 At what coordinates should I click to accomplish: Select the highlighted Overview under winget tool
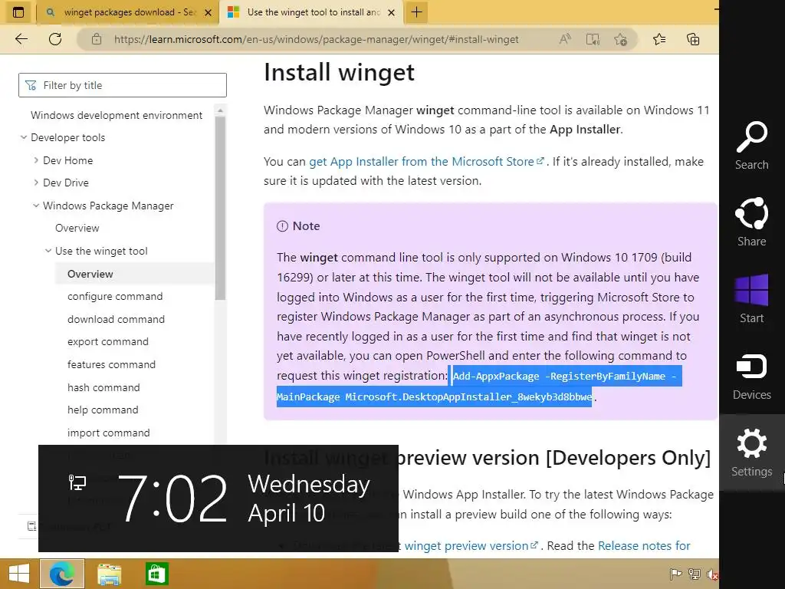(x=90, y=274)
